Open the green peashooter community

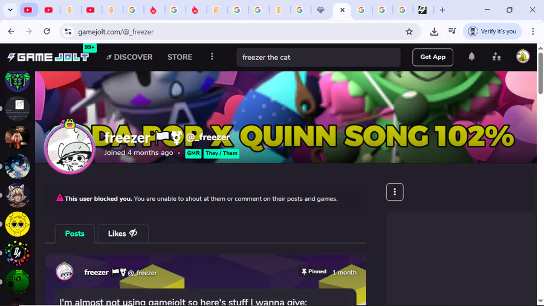(18, 282)
